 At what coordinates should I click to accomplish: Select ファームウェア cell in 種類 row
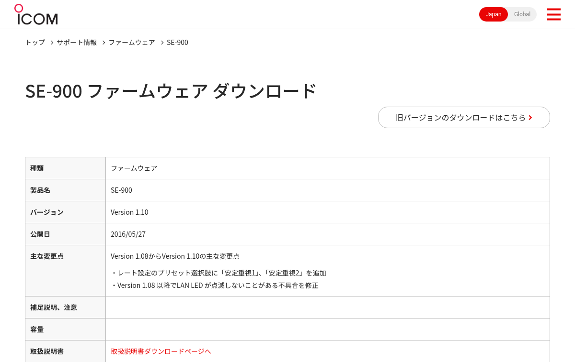(x=328, y=168)
